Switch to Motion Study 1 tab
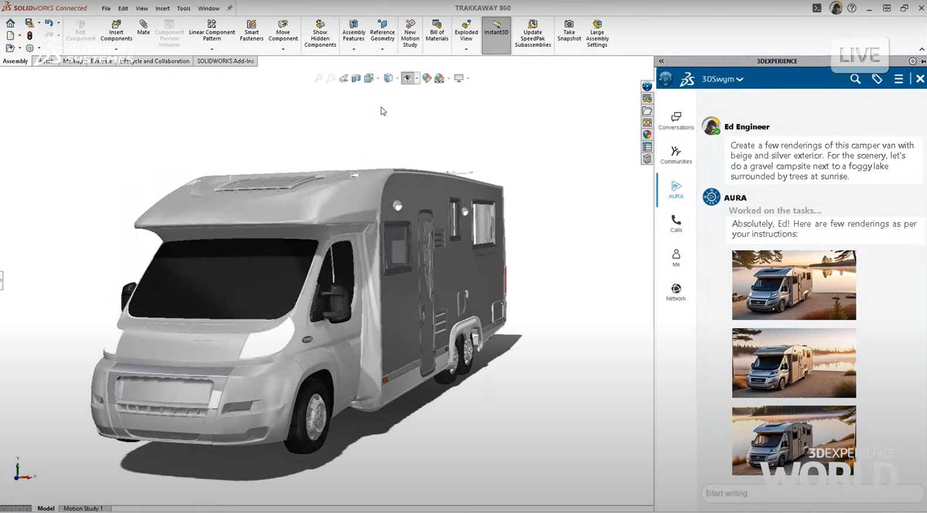The width and height of the screenshot is (927, 513). click(83, 508)
